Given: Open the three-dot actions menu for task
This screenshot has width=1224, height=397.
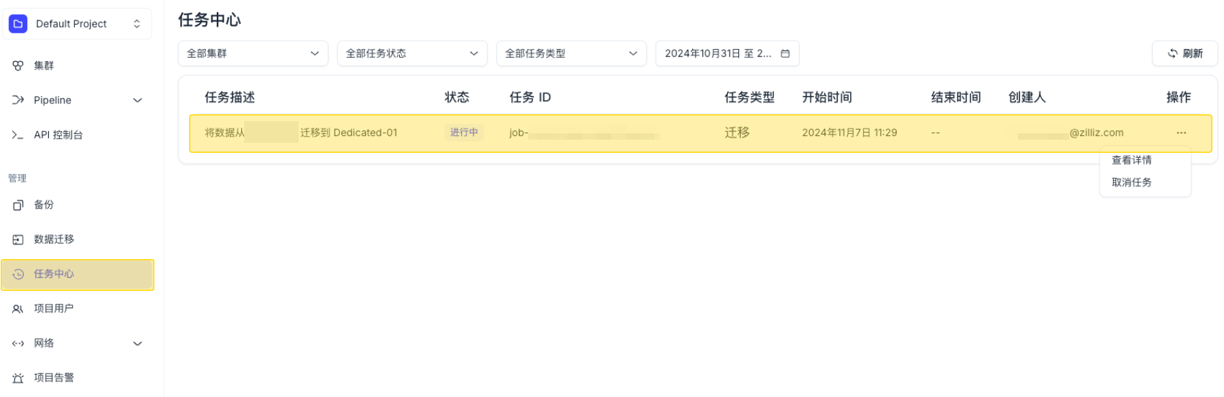Looking at the screenshot, I should (1181, 133).
